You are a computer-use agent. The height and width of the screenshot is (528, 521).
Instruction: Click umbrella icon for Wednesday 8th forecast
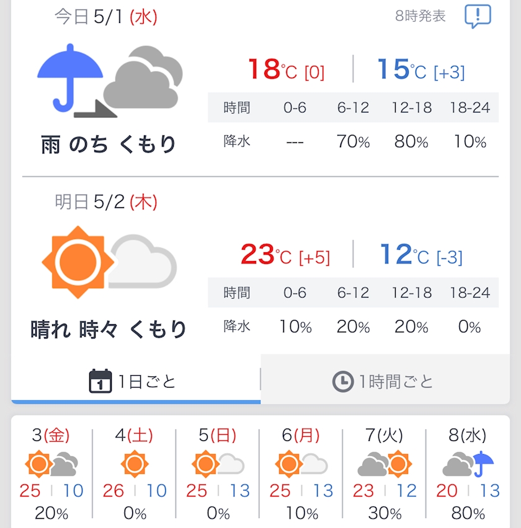coord(484,464)
